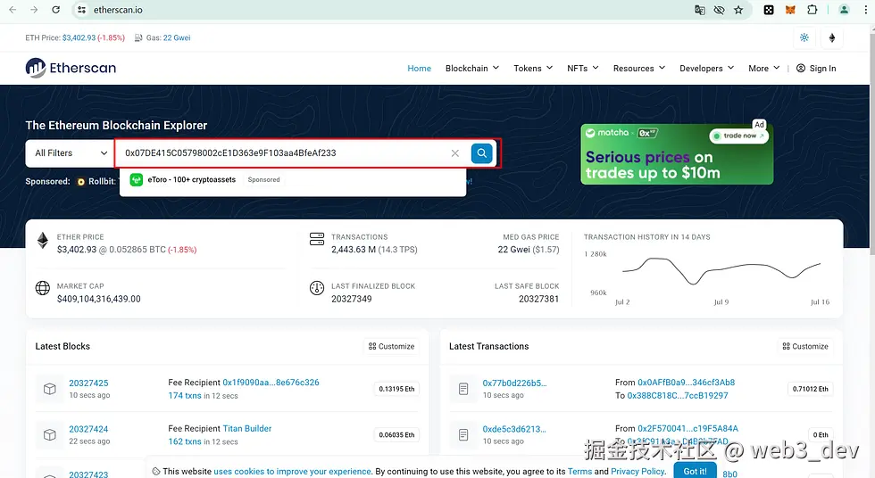Accept cookies with Got it! button
Screen dimensions: 875x478
tap(695, 471)
